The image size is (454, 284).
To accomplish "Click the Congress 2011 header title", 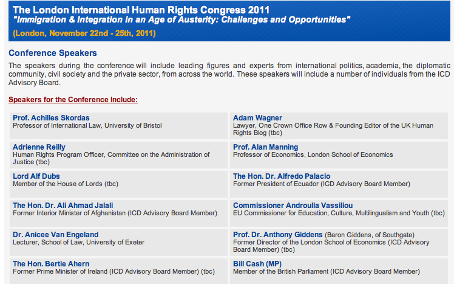I will tap(141, 10).
